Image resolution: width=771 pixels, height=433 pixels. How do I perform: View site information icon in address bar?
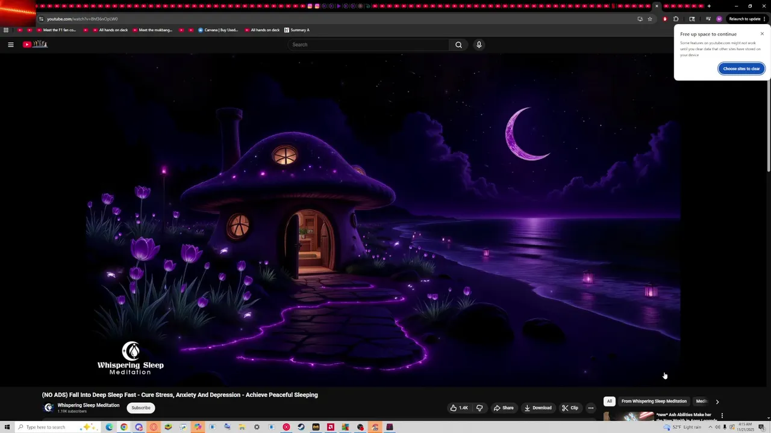[41, 19]
